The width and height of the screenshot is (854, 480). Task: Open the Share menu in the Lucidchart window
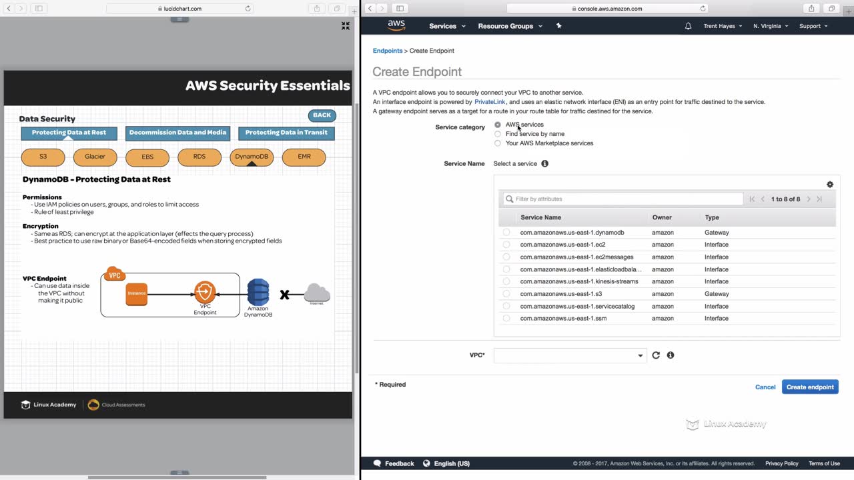[317, 9]
